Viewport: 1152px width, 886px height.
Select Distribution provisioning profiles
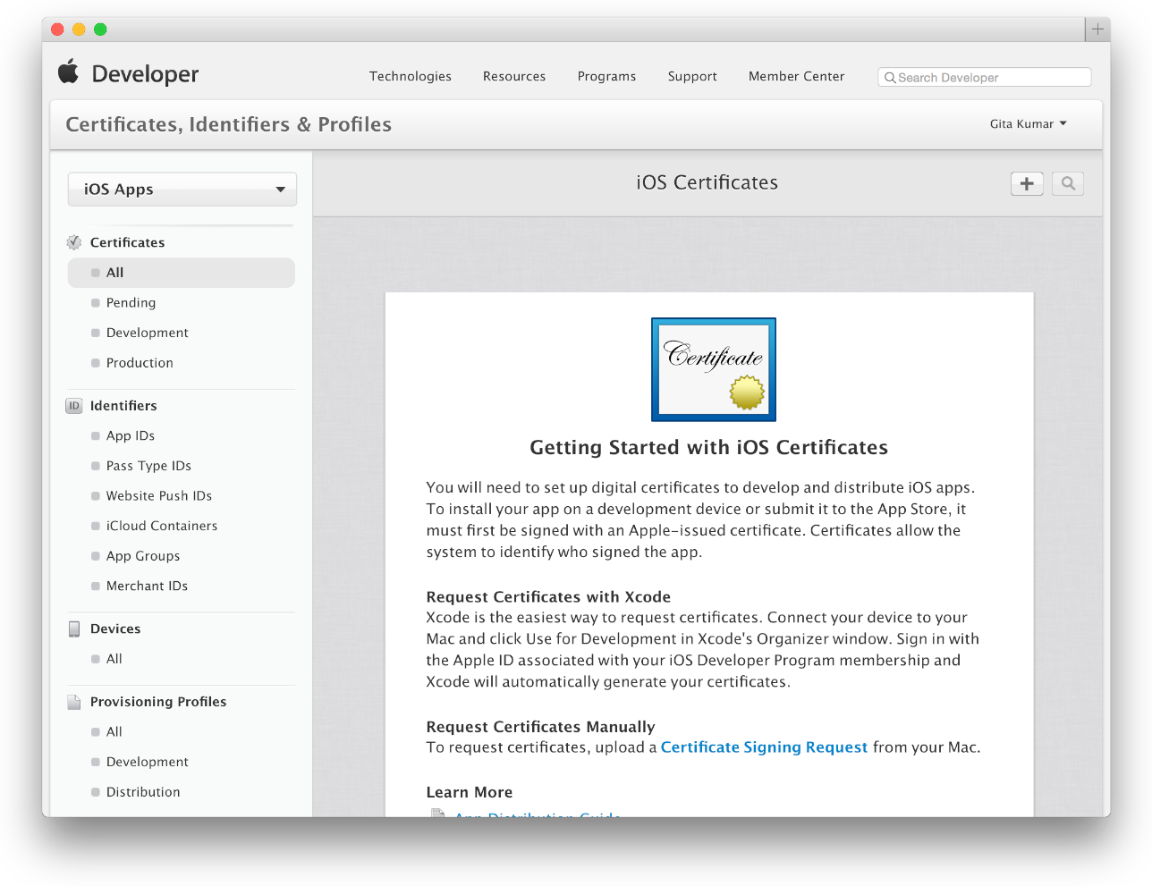coord(143,792)
